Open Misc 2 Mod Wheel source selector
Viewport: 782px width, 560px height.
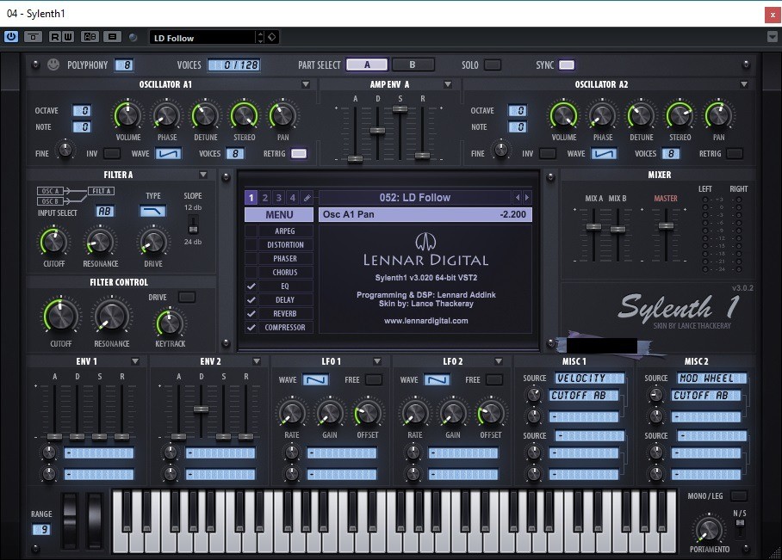point(711,378)
